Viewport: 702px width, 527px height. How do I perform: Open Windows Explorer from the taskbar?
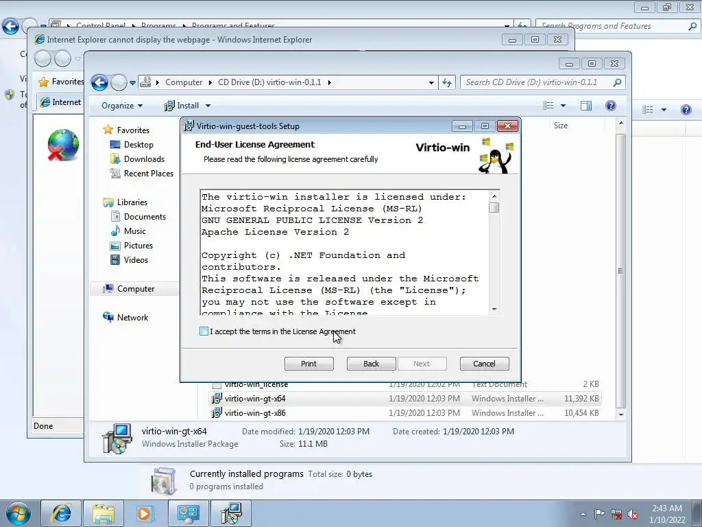pos(104,513)
